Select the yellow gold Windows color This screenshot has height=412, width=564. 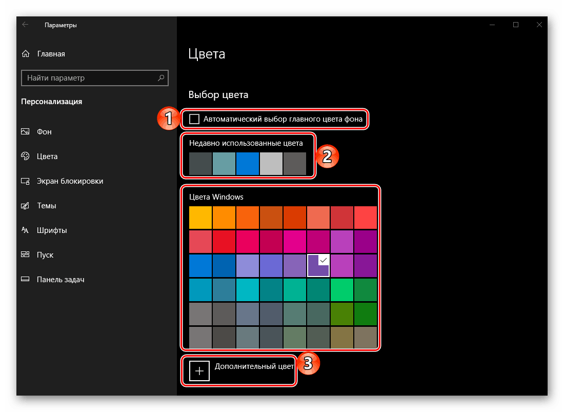(200, 218)
